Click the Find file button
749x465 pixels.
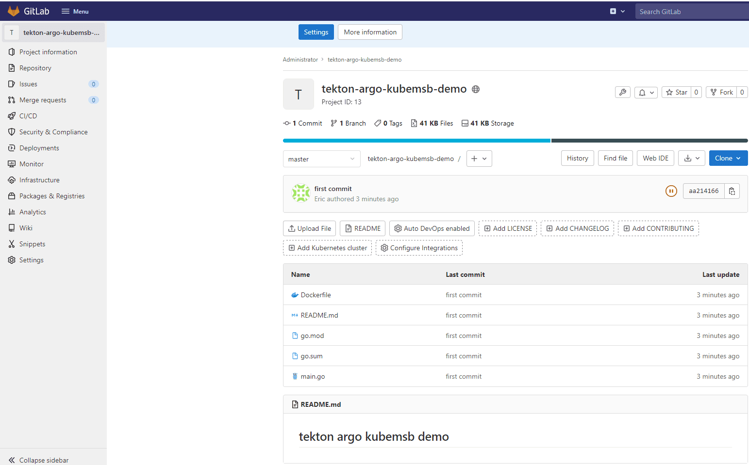[x=616, y=158]
